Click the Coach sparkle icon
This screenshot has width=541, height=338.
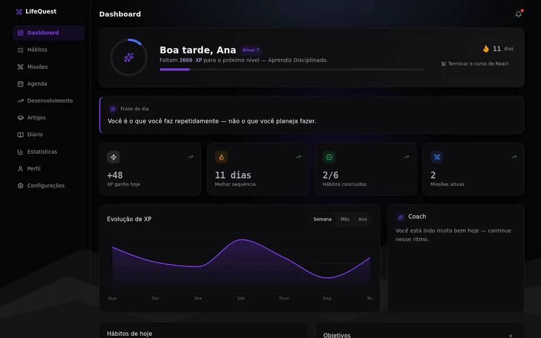(x=401, y=217)
